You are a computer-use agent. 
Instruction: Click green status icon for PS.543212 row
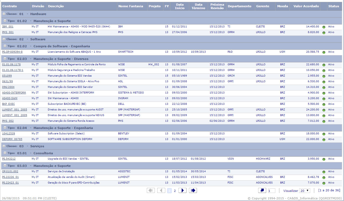tap(324, 159)
